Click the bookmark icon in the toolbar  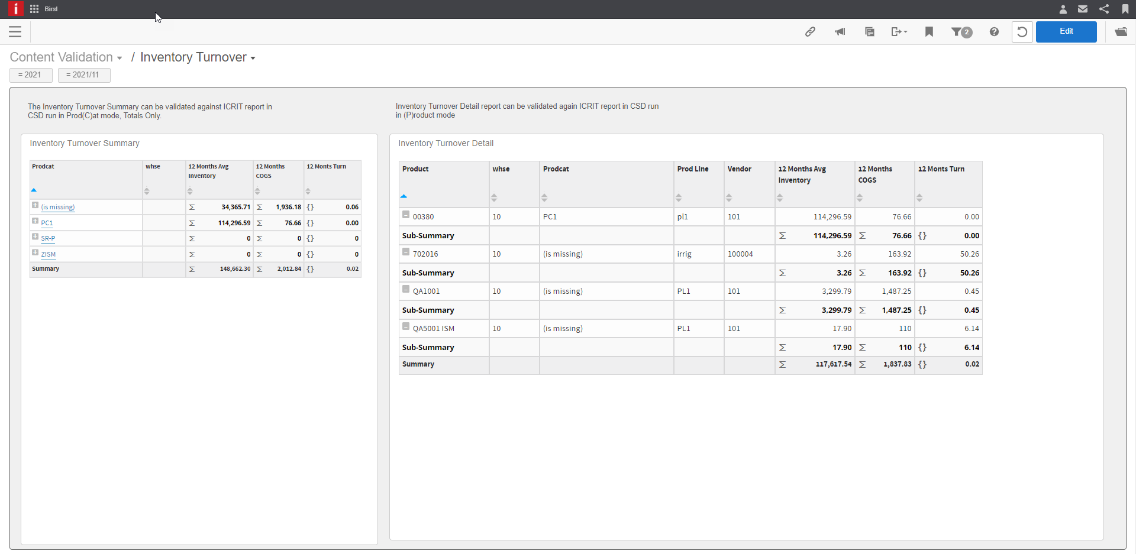(929, 32)
